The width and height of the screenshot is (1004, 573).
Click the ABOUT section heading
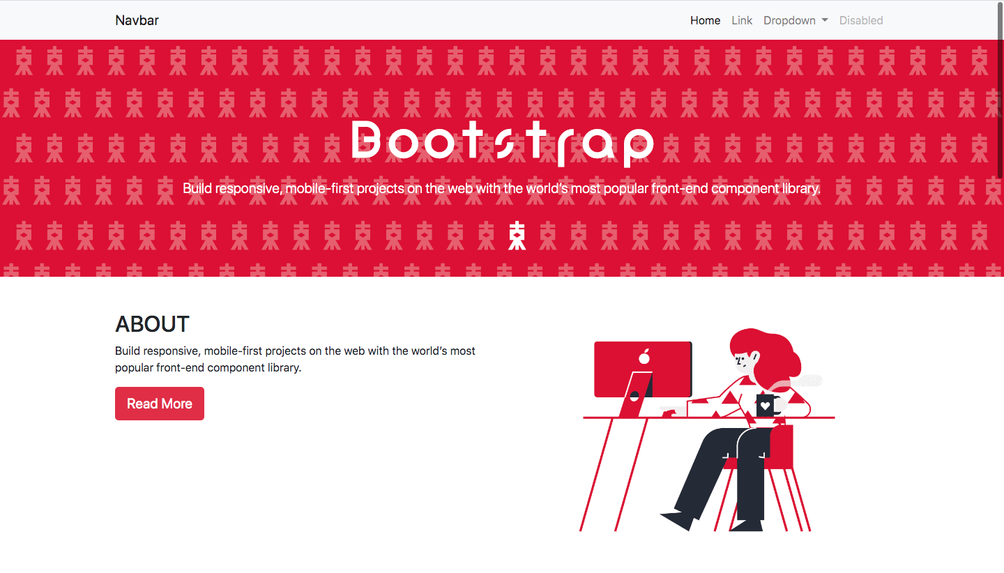(152, 324)
